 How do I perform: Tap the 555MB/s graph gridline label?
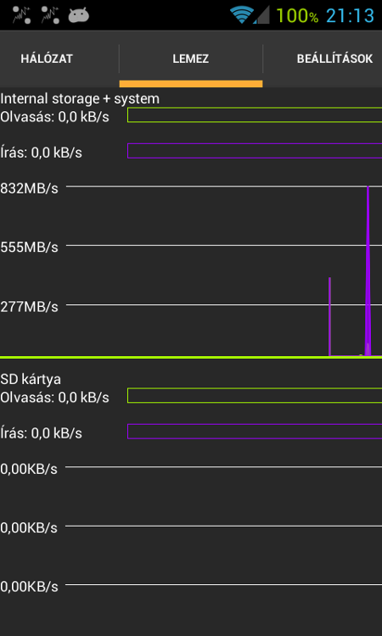(x=29, y=248)
